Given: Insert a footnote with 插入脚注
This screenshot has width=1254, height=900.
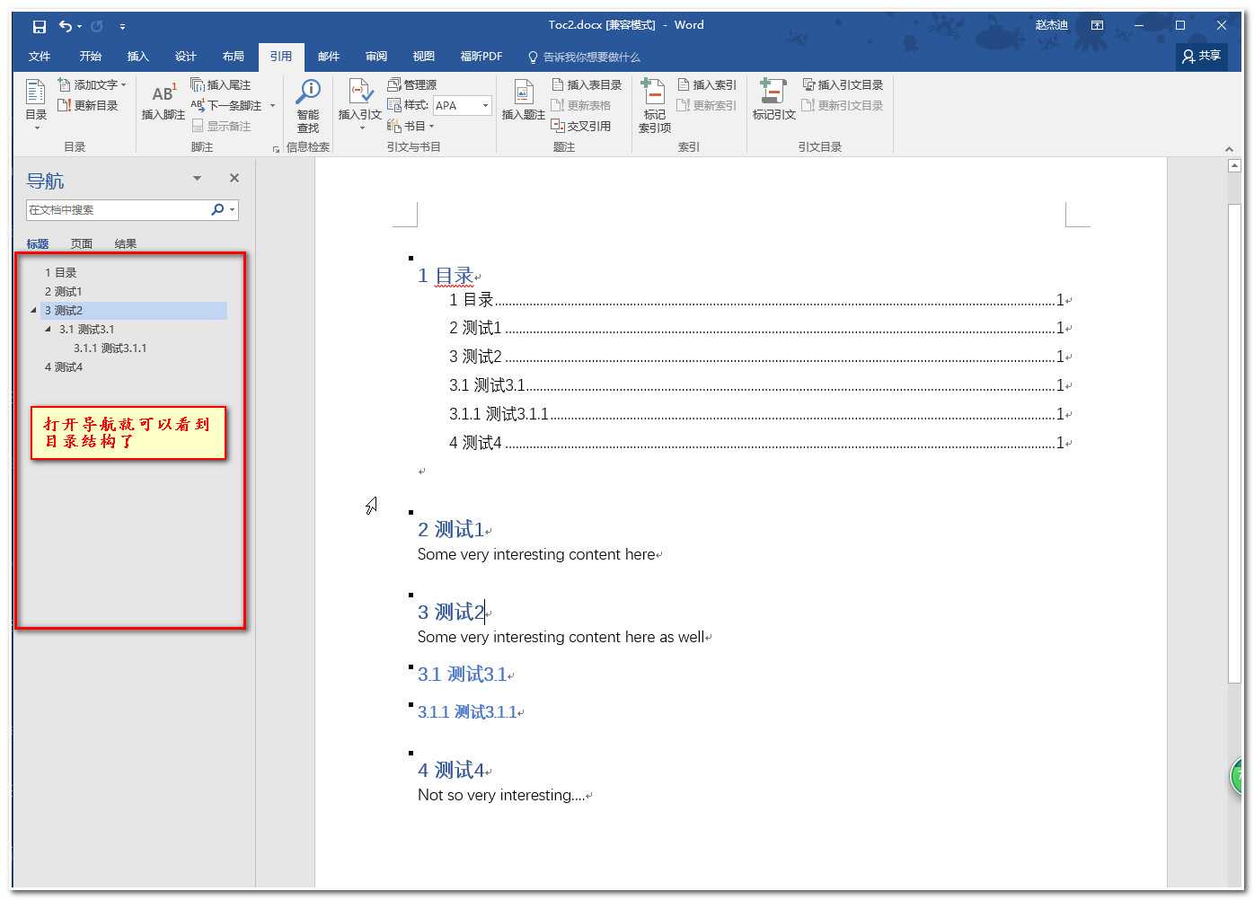Looking at the screenshot, I should [163, 101].
